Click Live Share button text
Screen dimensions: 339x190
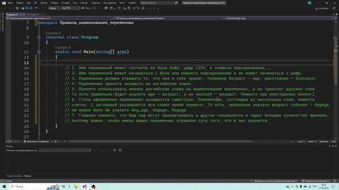click(324, 8)
